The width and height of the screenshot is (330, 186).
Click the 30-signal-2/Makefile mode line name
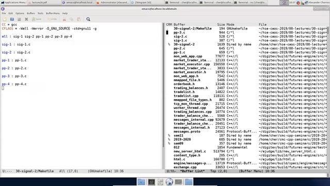[x=35, y=171]
